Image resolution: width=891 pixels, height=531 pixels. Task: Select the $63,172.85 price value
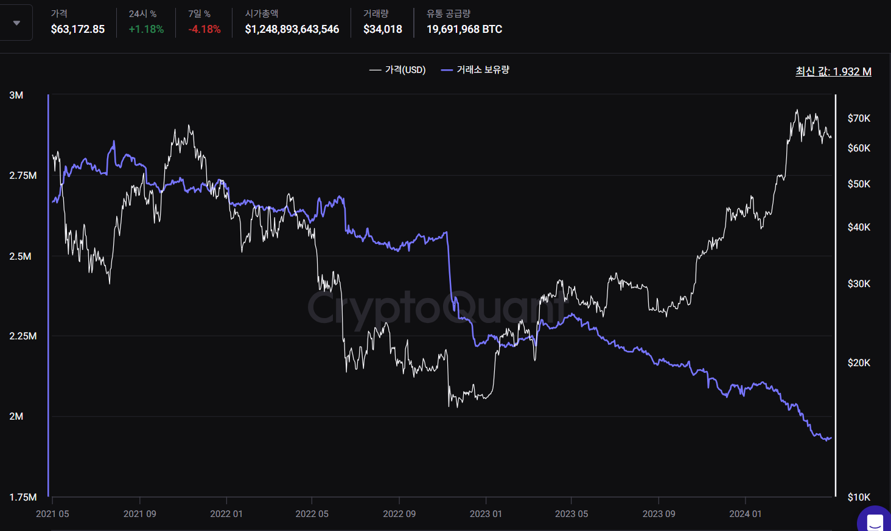point(78,29)
